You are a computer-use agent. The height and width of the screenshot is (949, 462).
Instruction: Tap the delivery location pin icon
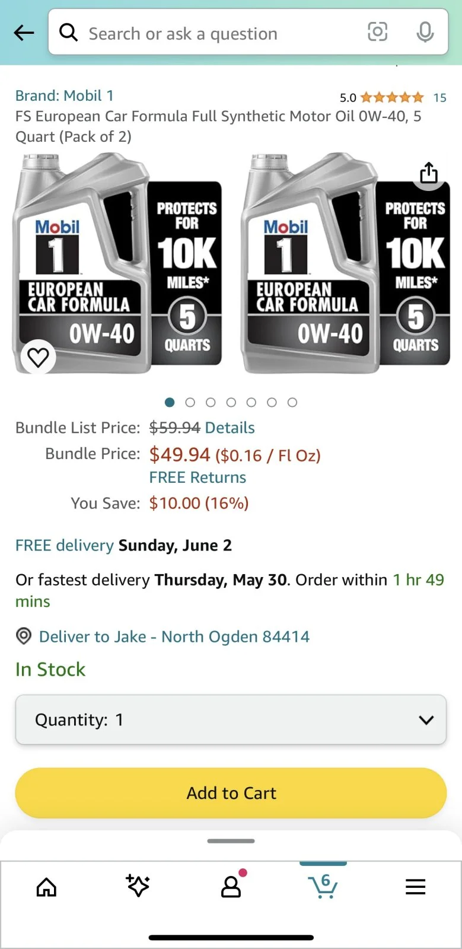24,636
